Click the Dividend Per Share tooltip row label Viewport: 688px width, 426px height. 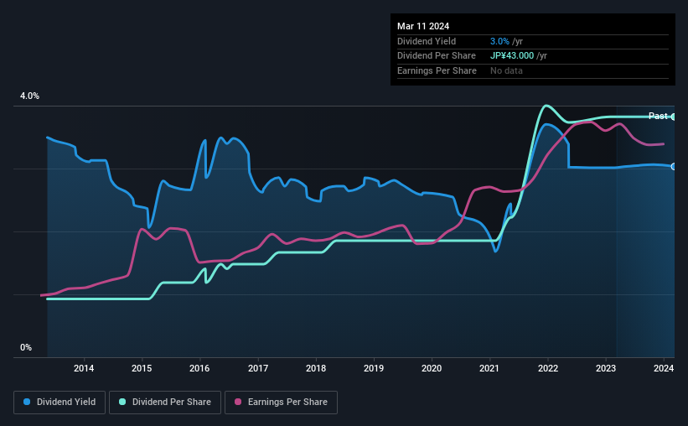[x=437, y=56]
